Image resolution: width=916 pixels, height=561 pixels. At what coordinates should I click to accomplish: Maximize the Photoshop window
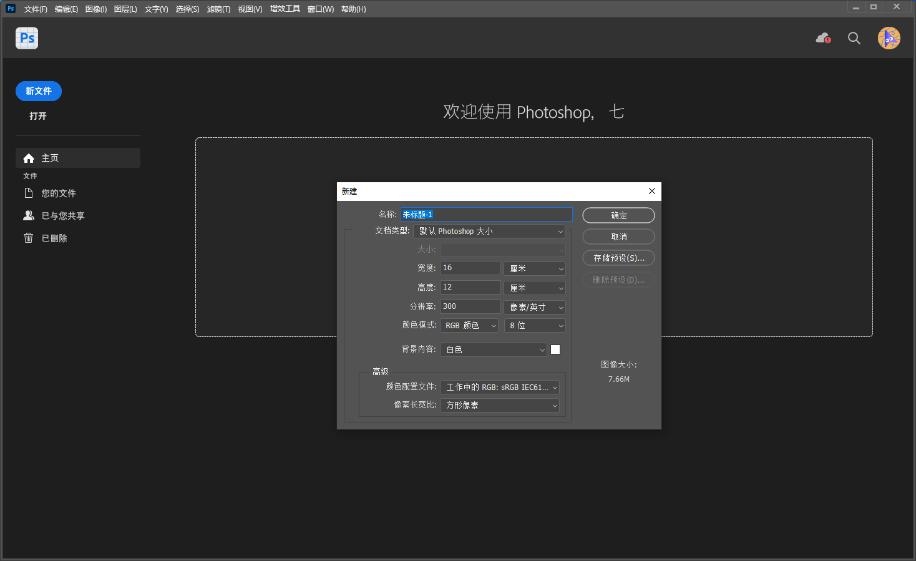tap(874, 7)
